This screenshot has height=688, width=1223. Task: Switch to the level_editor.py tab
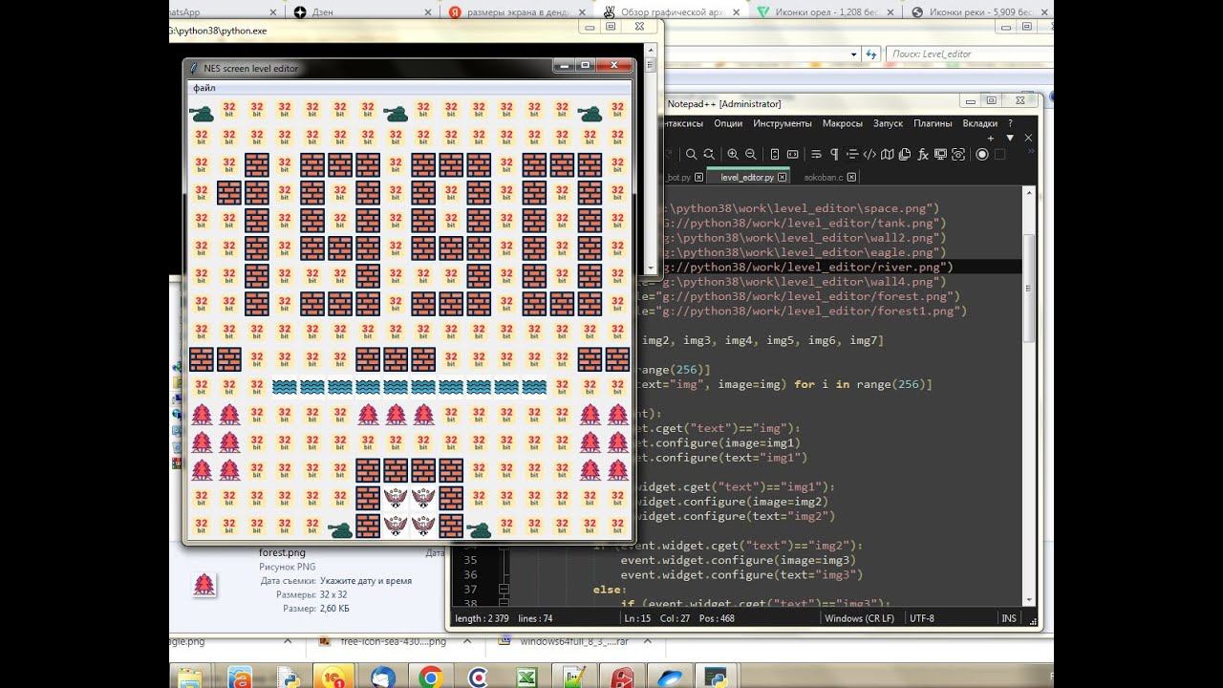(x=747, y=177)
